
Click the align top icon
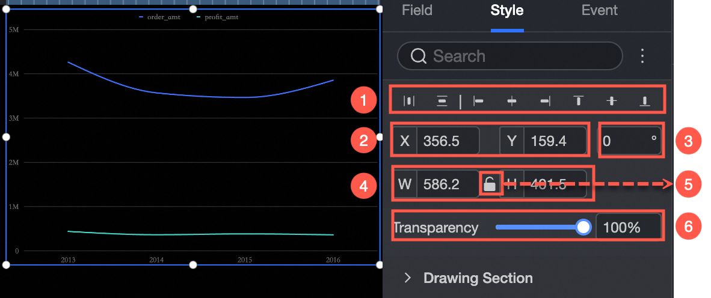pyautogui.click(x=579, y=101)
